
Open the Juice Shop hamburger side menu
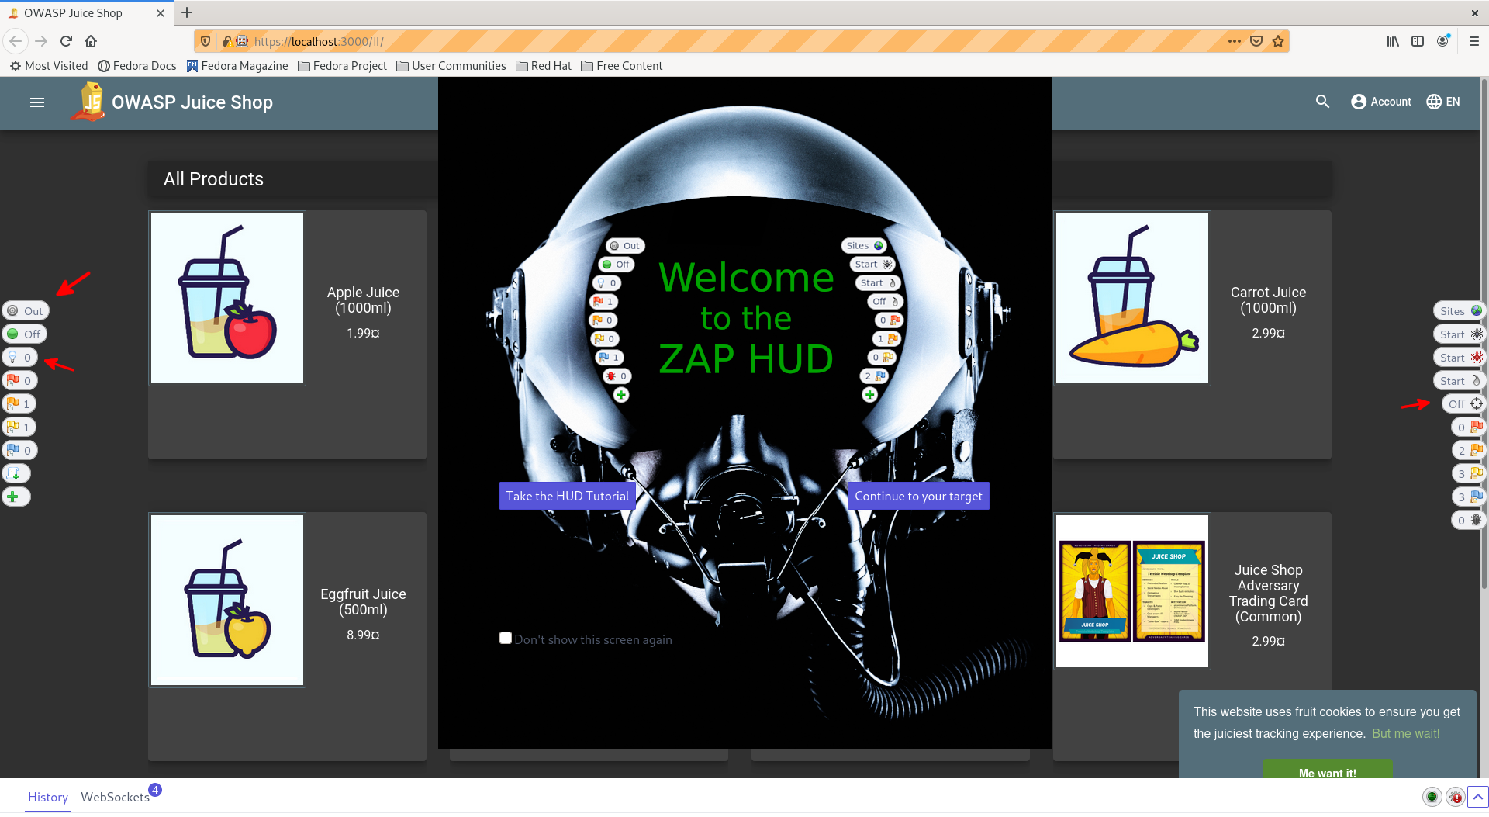(x=37, y=102)
